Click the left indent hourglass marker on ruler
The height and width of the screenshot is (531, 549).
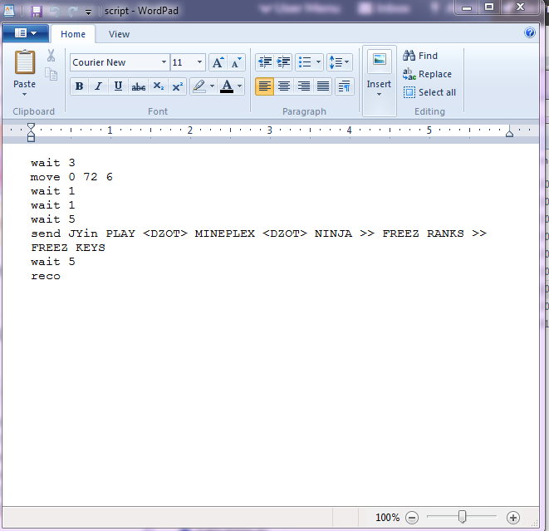(x=31, y=132)
